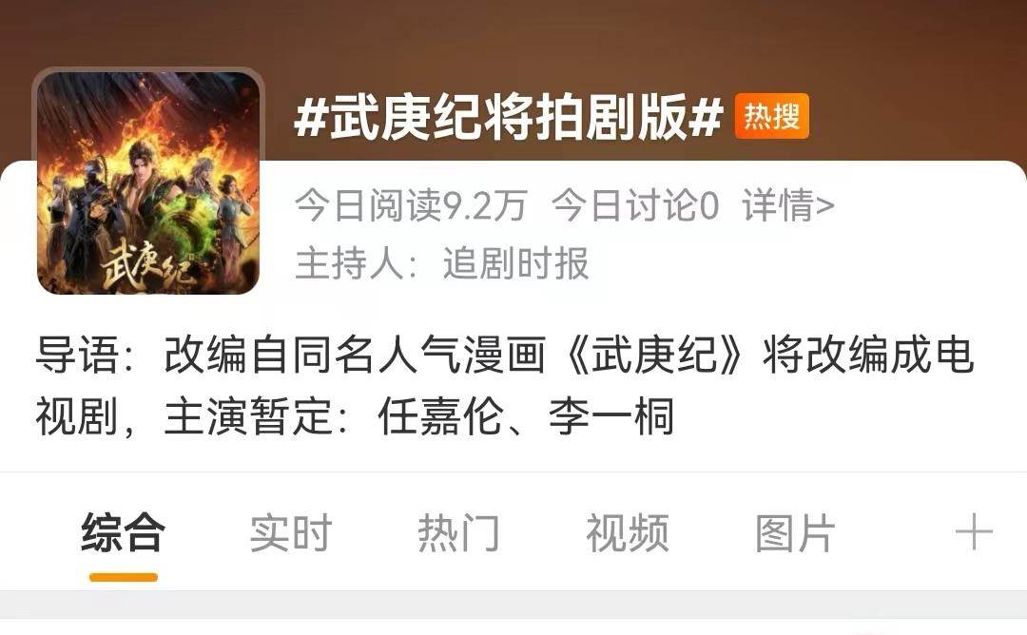Open host profile 追剧时报
Image resolution: width=1027 pixels, height=635 pixels.
515,264
